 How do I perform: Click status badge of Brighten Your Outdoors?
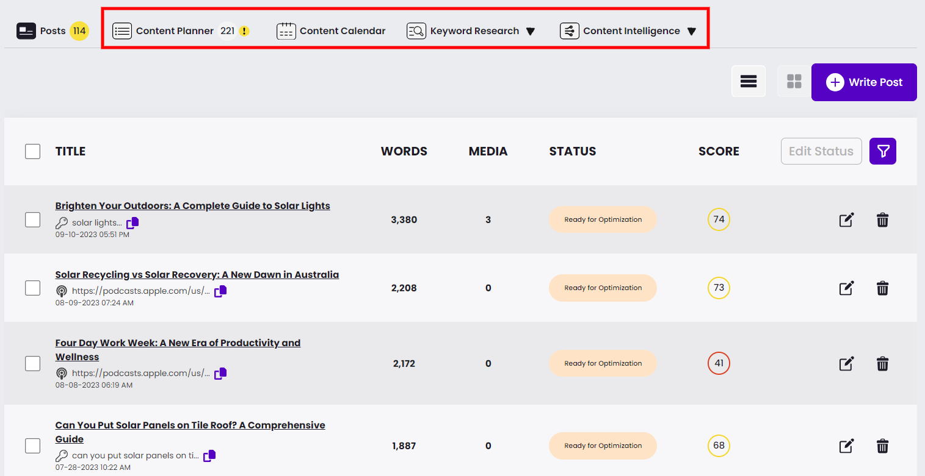point(603,219)
